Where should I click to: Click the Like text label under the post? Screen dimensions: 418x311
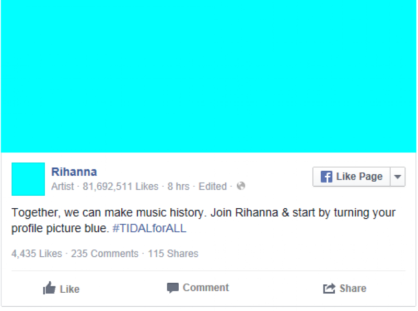click(x=69, y=289)
